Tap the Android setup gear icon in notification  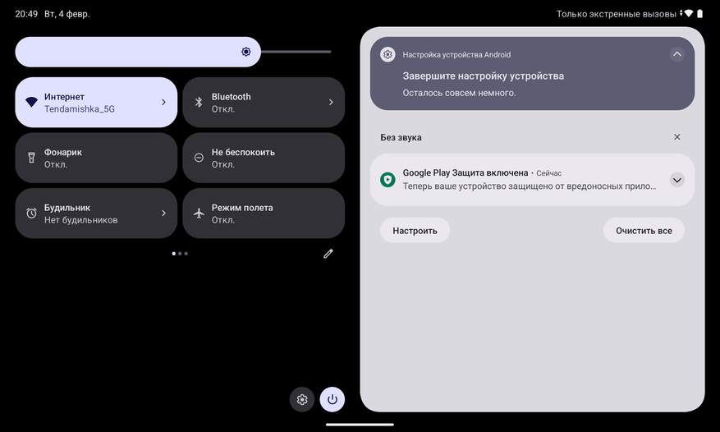pyautogui.click(x=388, y=54)
